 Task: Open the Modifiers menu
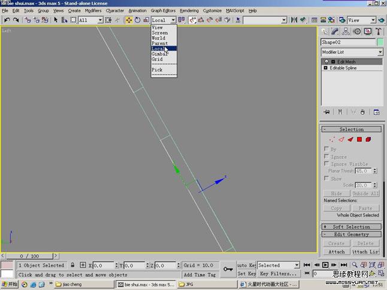93,11
